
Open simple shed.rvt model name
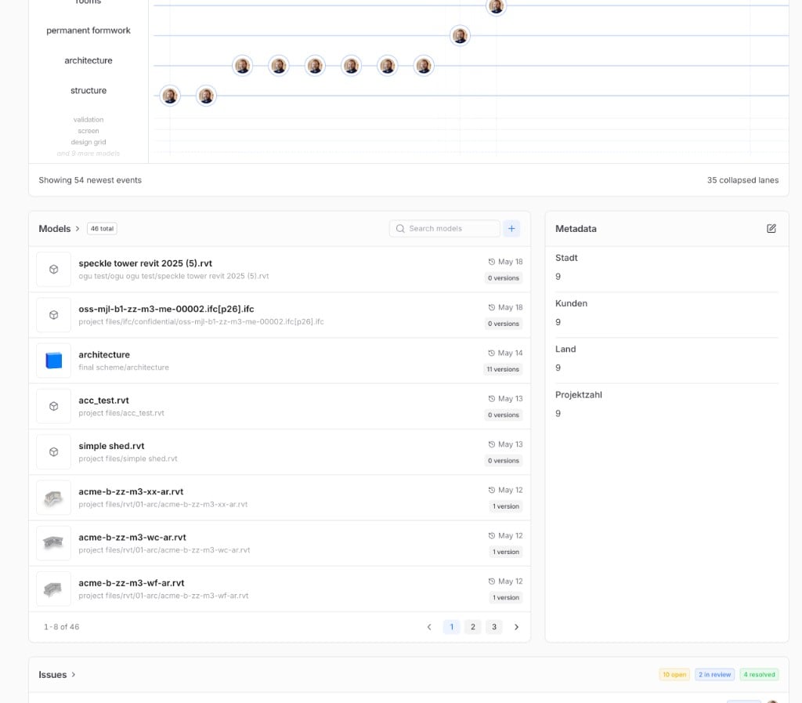(111, 446)
